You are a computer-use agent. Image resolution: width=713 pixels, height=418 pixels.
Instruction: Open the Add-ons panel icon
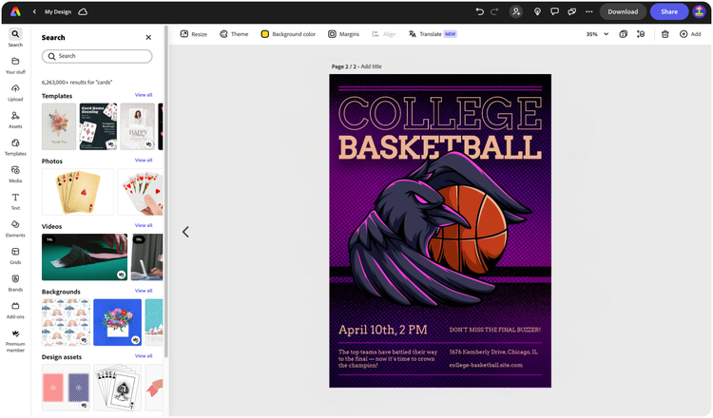(x=15, y=310)
